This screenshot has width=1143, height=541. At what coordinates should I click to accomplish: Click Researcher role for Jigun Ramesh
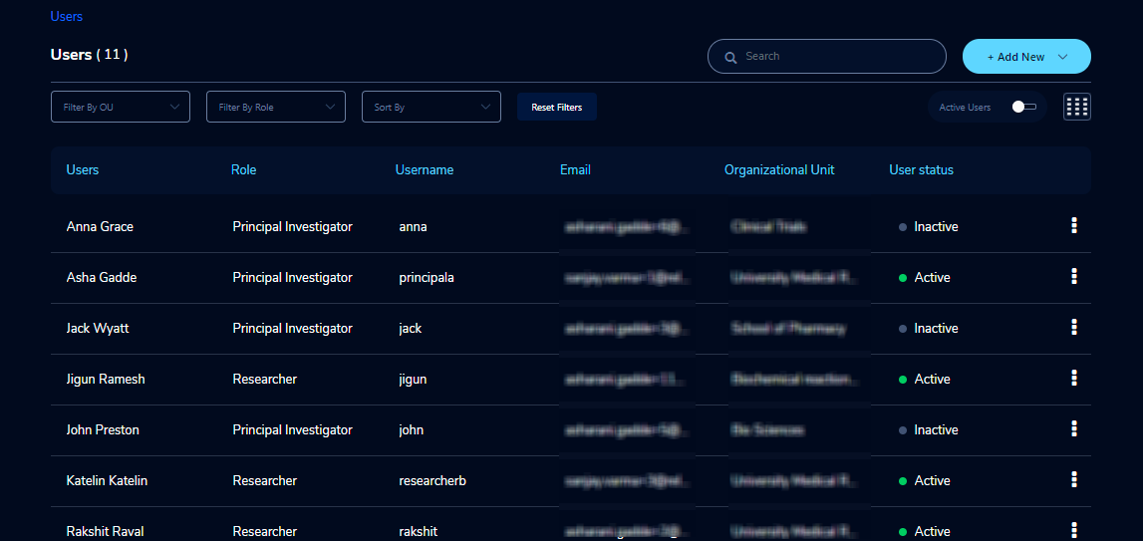coord(265,380)
